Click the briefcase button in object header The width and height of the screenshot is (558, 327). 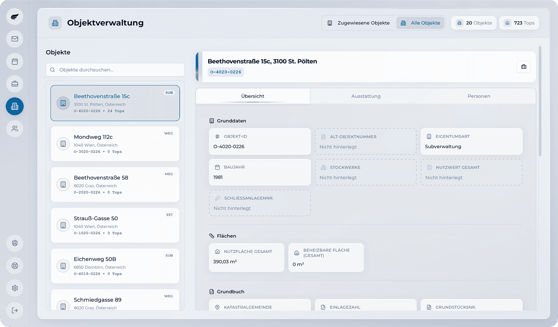tap(524, 67)
